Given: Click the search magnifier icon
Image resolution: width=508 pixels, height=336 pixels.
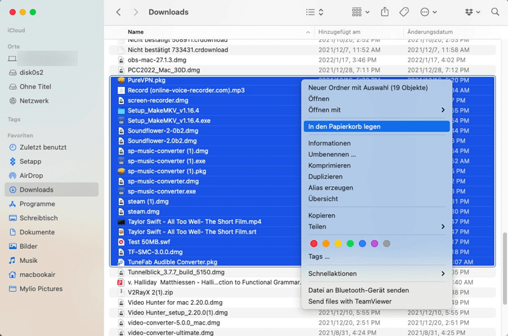Looking at the screenshot, I should (x=495, y=12).
